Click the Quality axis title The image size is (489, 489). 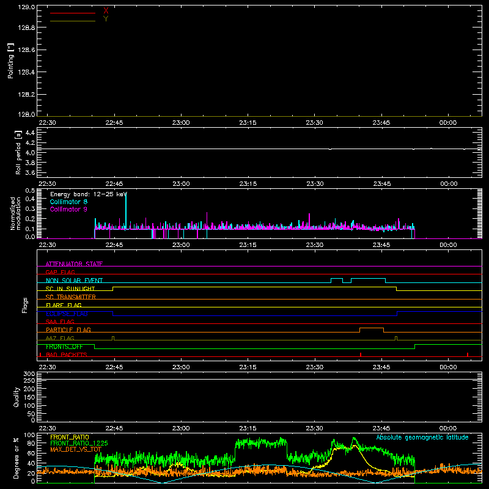coord(17,397)
